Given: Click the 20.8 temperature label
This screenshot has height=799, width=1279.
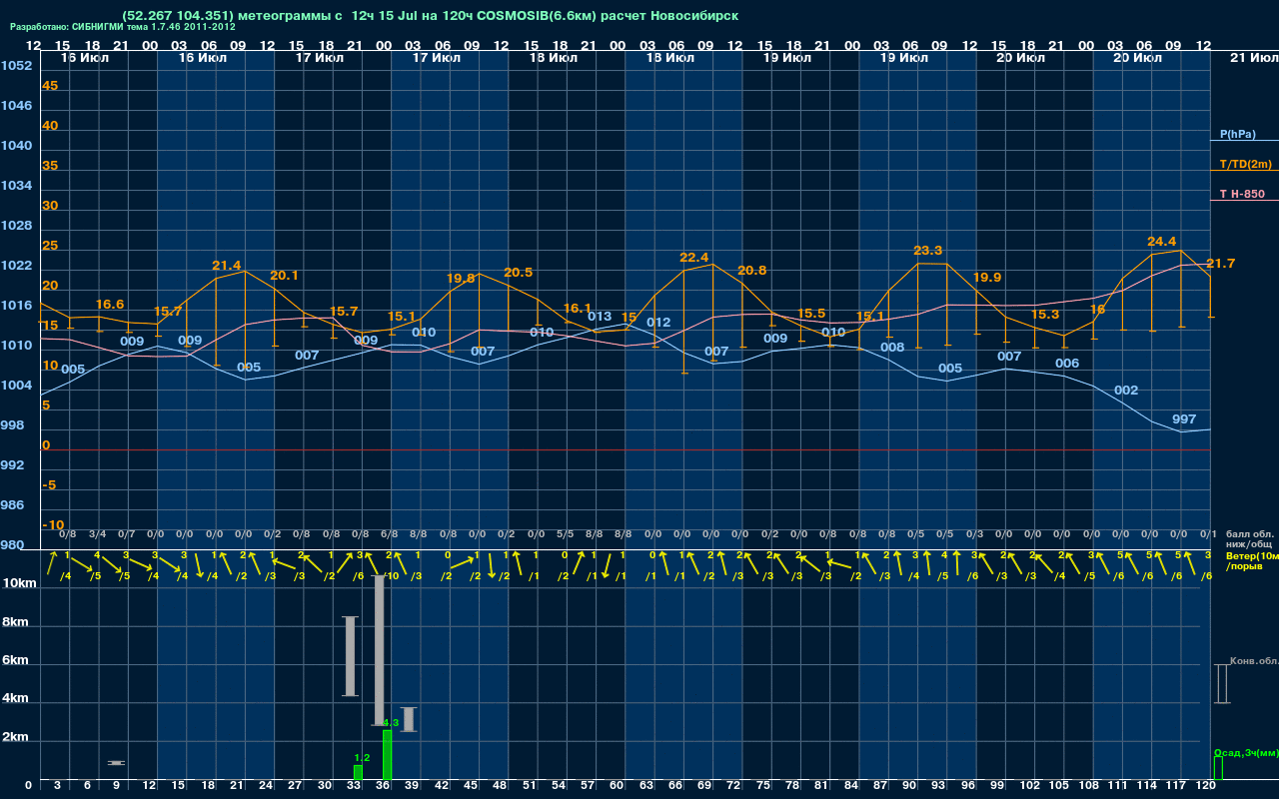Looking at the screenshot, I should 751,271.
